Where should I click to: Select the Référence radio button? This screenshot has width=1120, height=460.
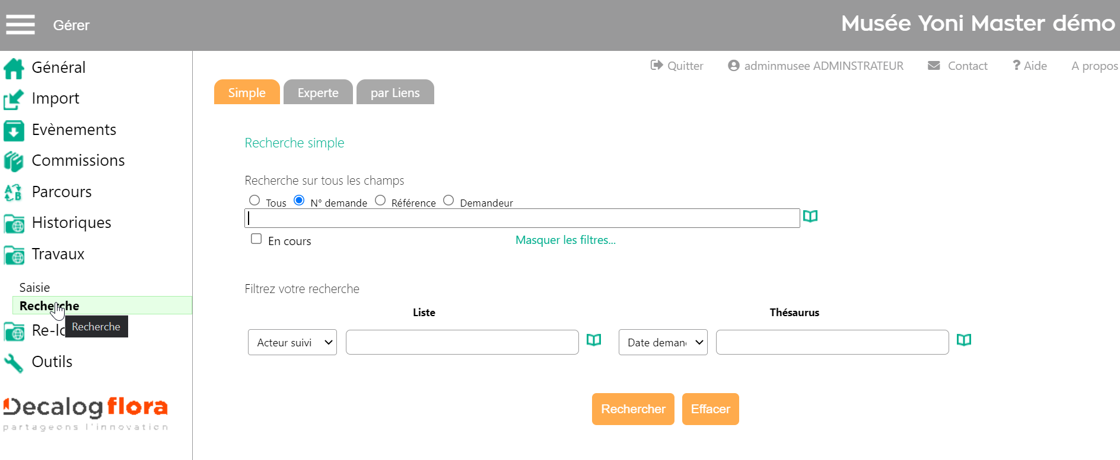tap(380, 201)
